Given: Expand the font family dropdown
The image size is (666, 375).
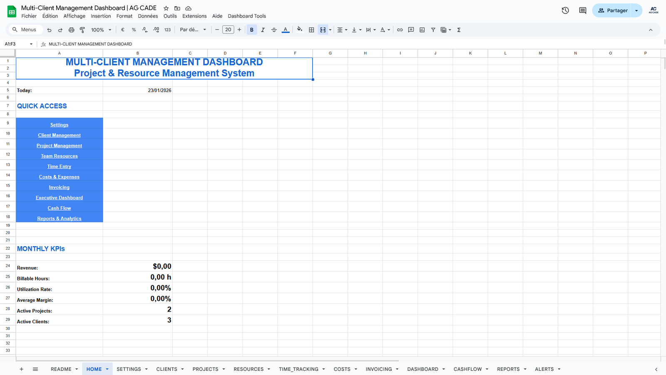Looking at the screenshot, I should click(193, 30).
